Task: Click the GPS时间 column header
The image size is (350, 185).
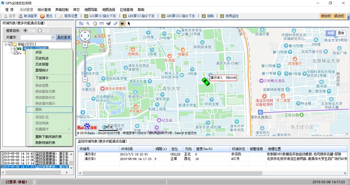Action: (x=136, y=149)
